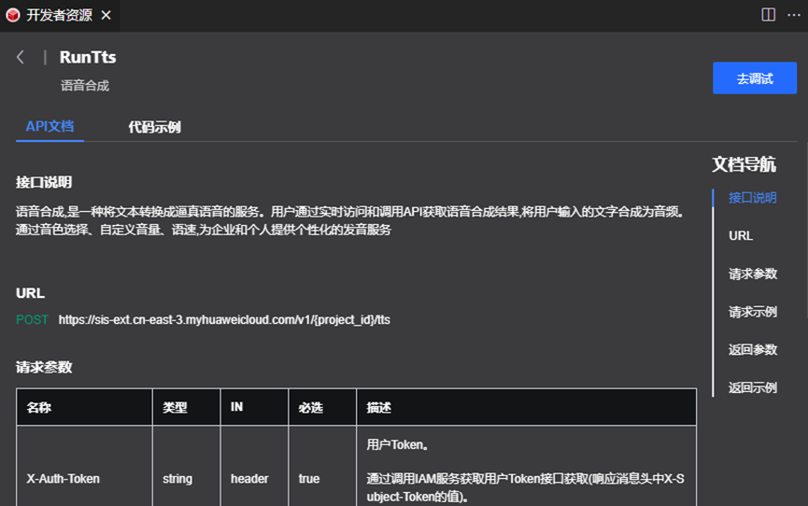The image size is (808, 506).
Task: Open the more actions ellipsis menu
Action: 793,15
